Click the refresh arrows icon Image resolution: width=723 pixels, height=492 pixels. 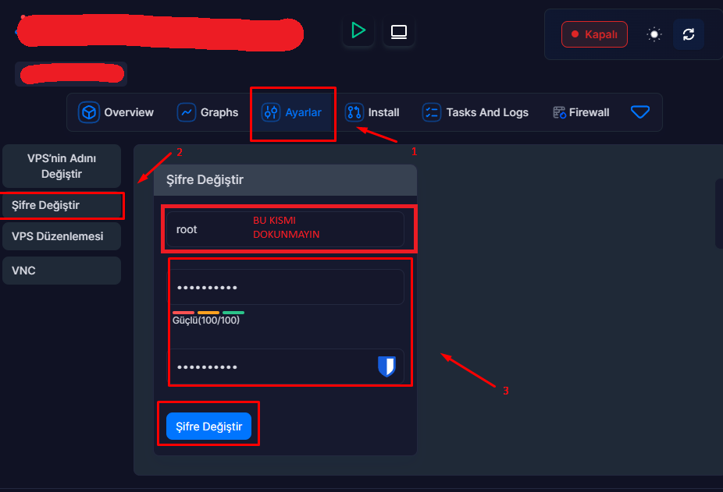[688, 34]
